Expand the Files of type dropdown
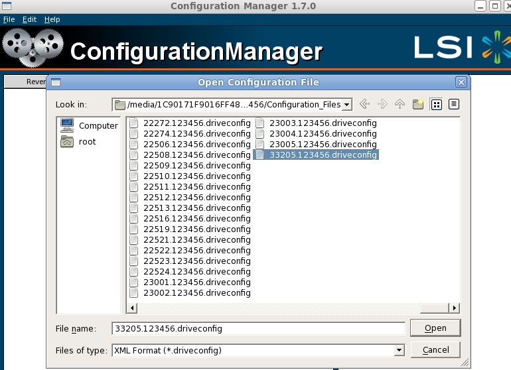 coord(399,350)
